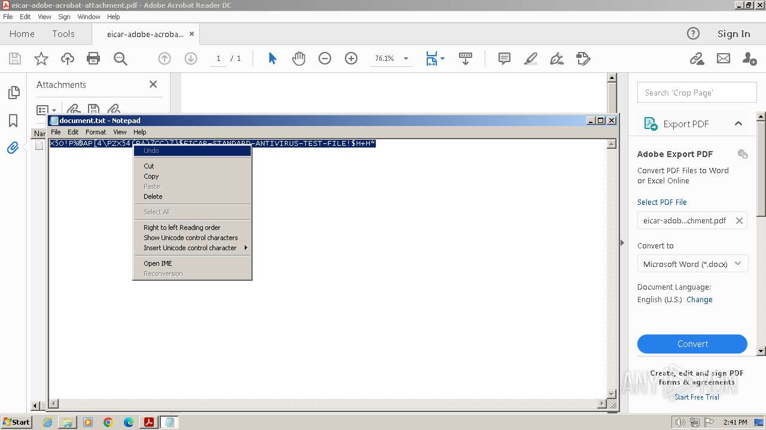Toggle the Attachments paperclip panel

point(13,148)
